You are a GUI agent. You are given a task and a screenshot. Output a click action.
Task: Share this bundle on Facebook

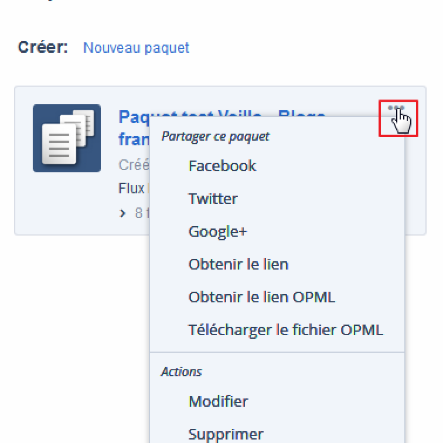222,166
